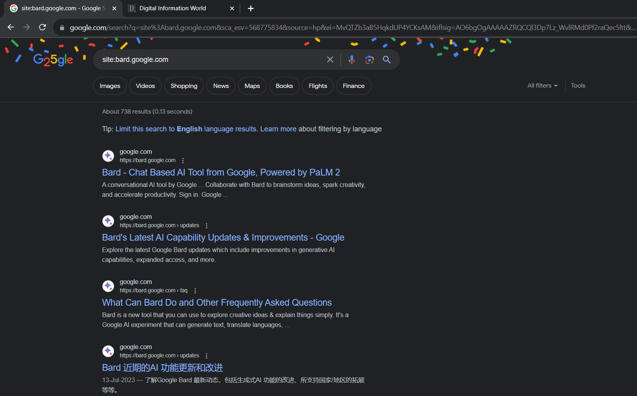Close the Digital Information World tab
The height and width of the screenshot is (396, 637).
[x=232, y=8]
